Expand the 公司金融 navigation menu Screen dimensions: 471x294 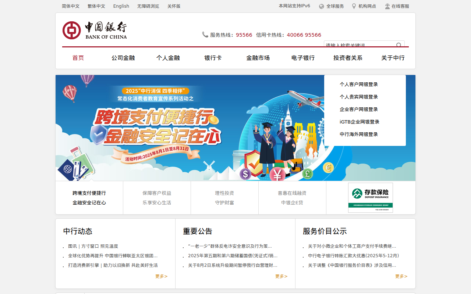tap(123, 58)
